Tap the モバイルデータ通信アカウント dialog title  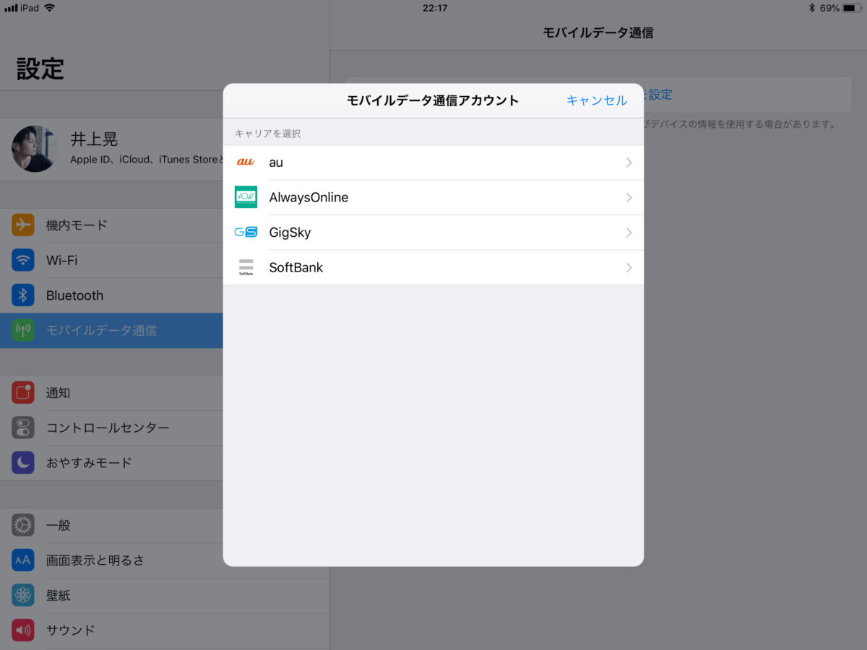[433, 100]
